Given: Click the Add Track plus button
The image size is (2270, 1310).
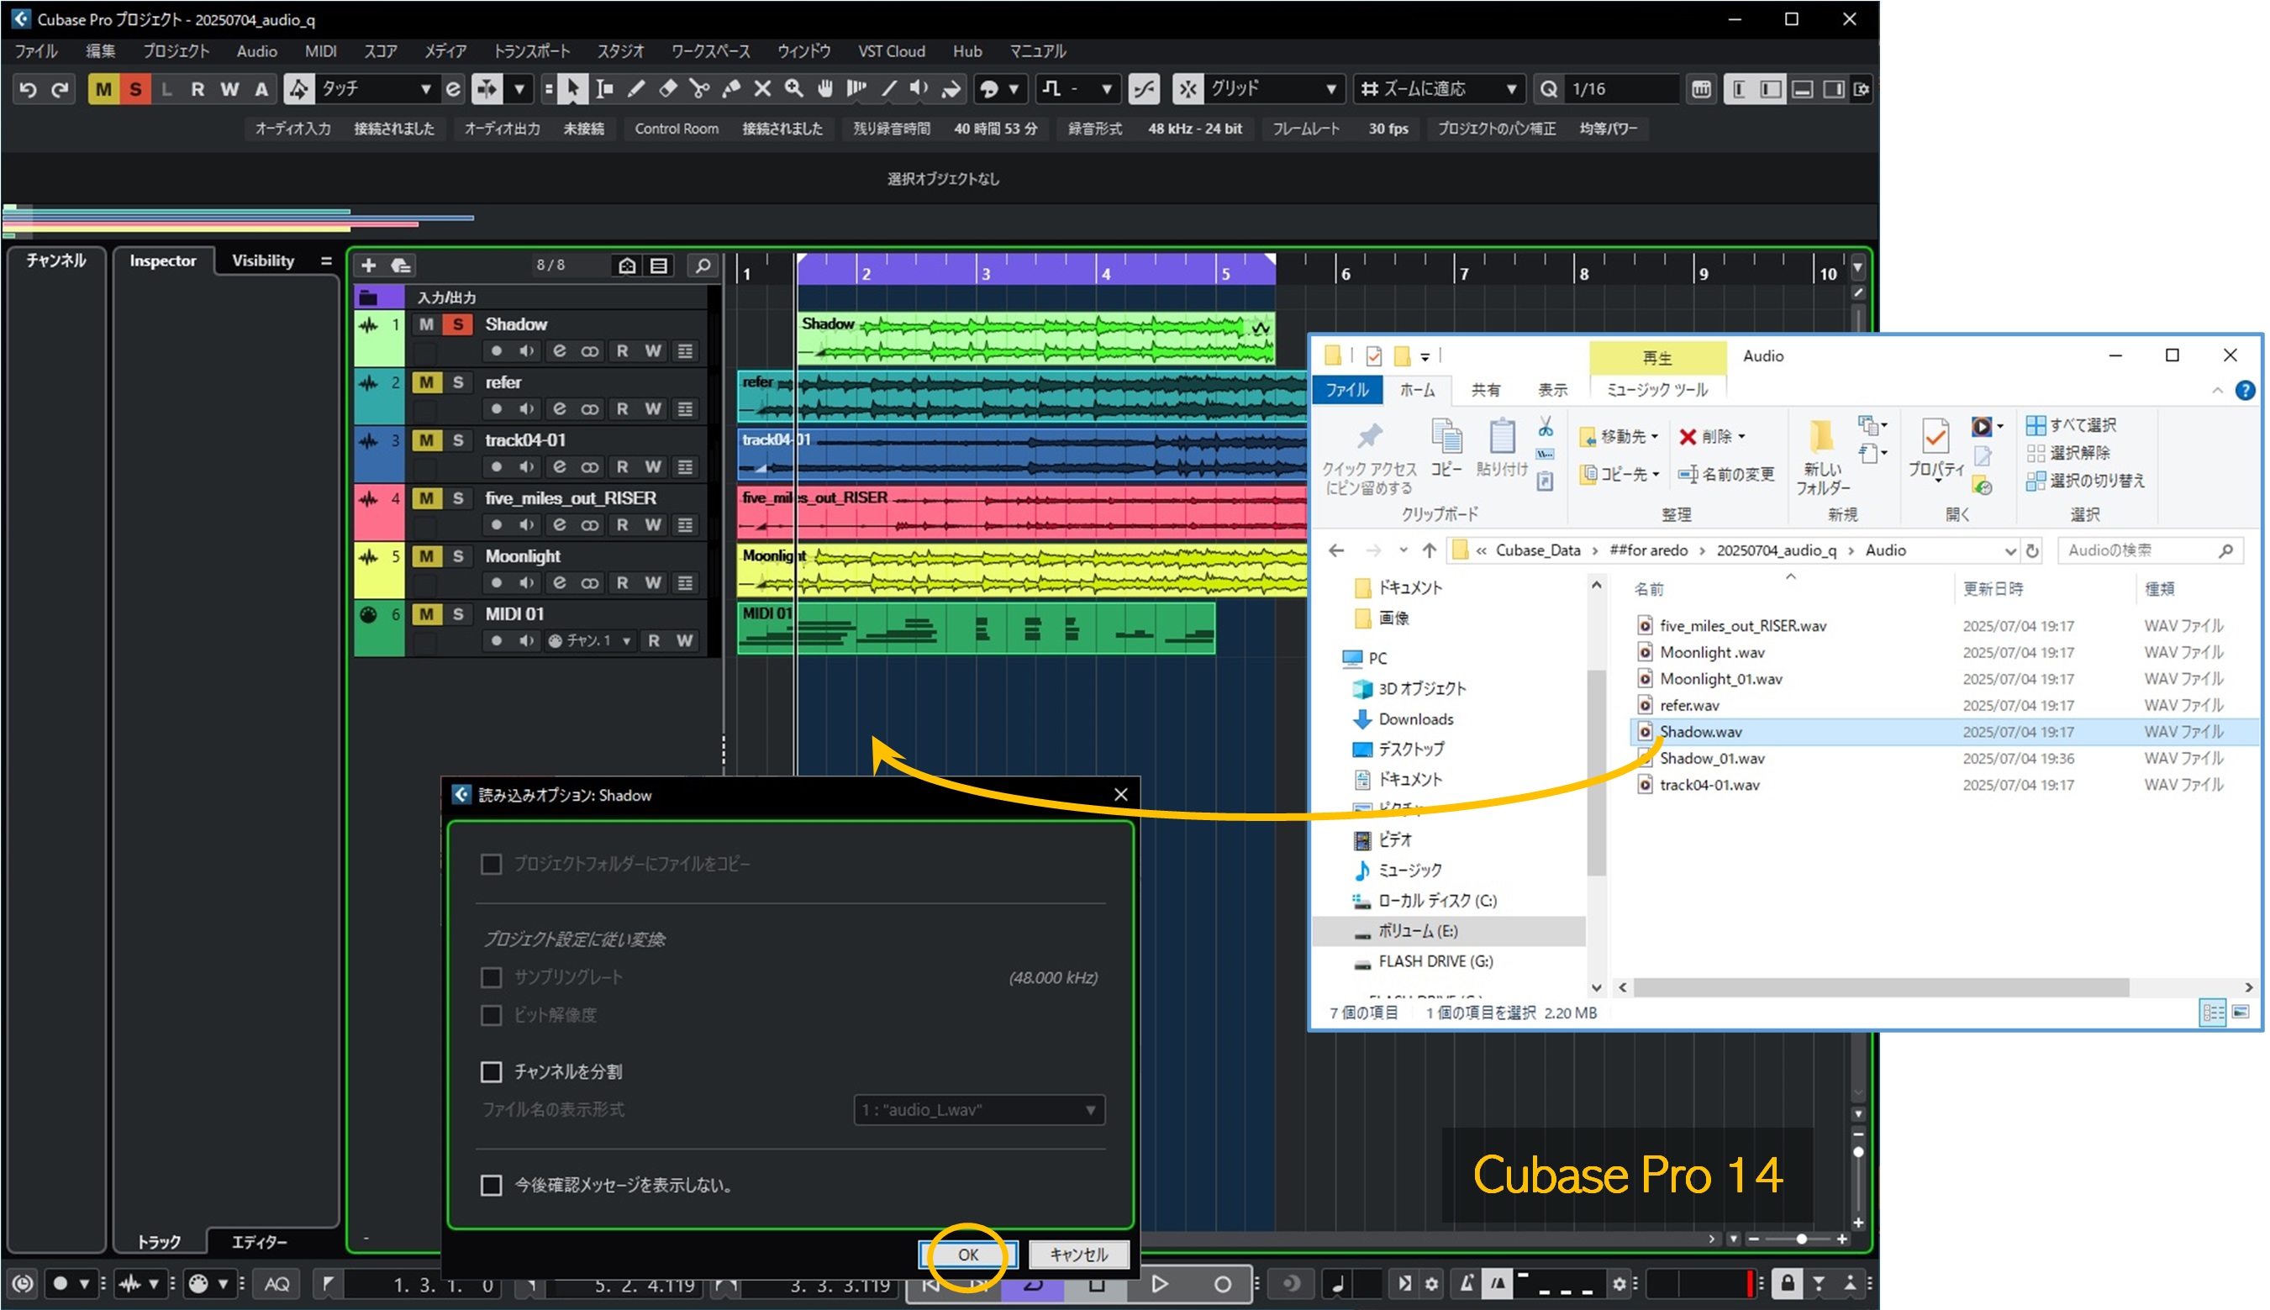Looking at the screenshot, I should (x=368, y=266).
